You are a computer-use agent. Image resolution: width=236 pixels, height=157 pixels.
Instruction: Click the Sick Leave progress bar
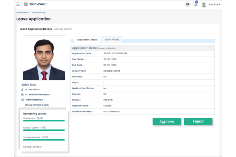pyautogui.click(x=44, y=121)
